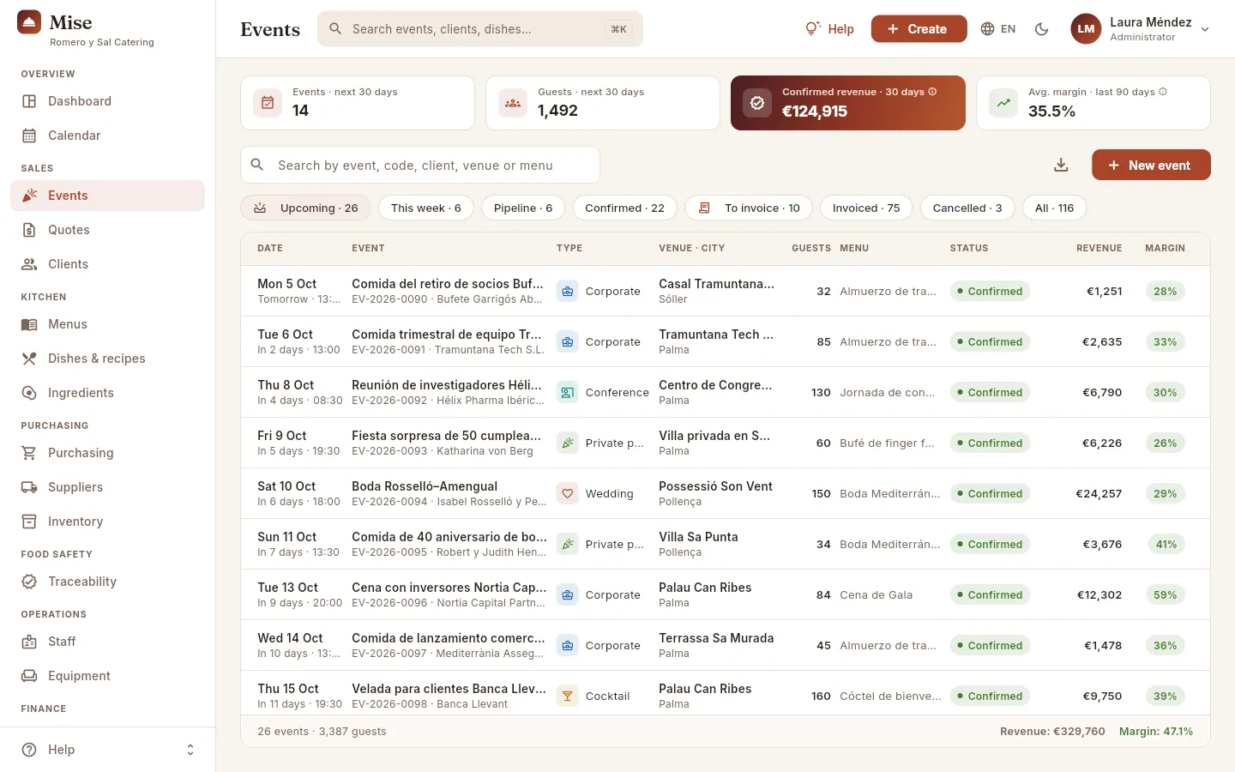Open the language selector EN
Screen dimensions: 1235x772
(998, 29)
